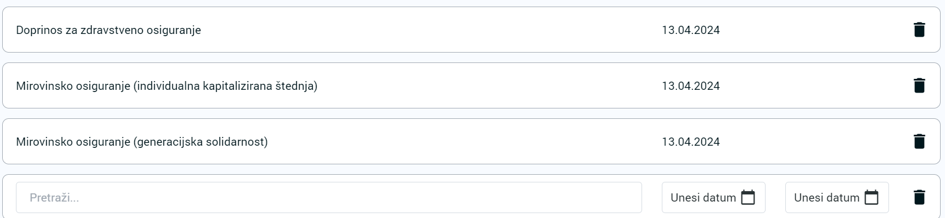Open the calendar picker in second Unesi datum
Screen dimensions: 945x218
871,197
